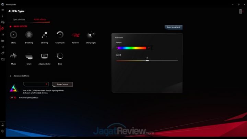The image size is (247, 139).
Task: Open the hamburger menu in sidebar
Action: (3, 10)
